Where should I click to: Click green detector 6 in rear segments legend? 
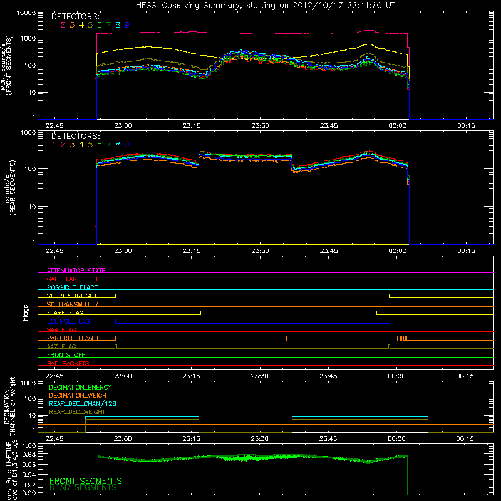tap(100, 145)
